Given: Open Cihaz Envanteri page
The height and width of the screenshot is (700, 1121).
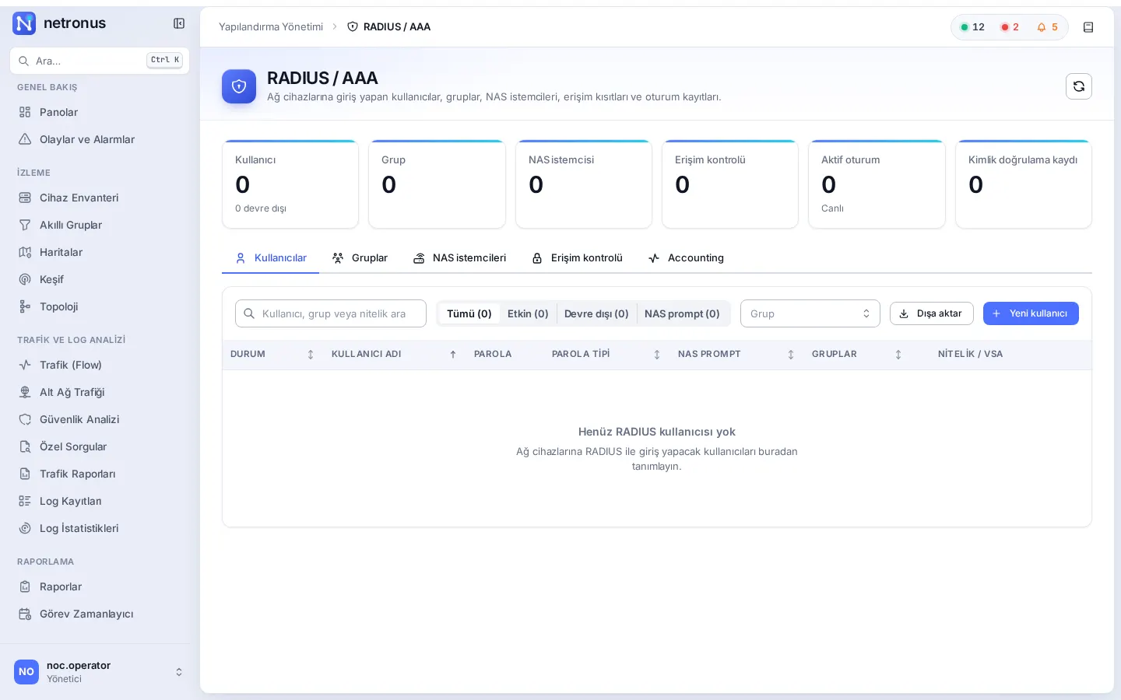Looking at the screenshot, I should click(x=100, y=198).
